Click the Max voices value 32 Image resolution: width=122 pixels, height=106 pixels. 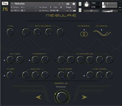point(61,7)
